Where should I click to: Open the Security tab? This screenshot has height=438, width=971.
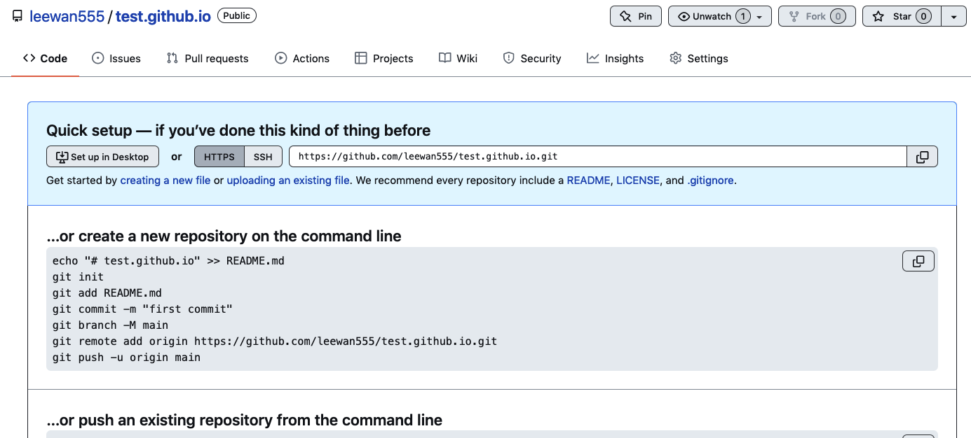[x=532, y=59]
